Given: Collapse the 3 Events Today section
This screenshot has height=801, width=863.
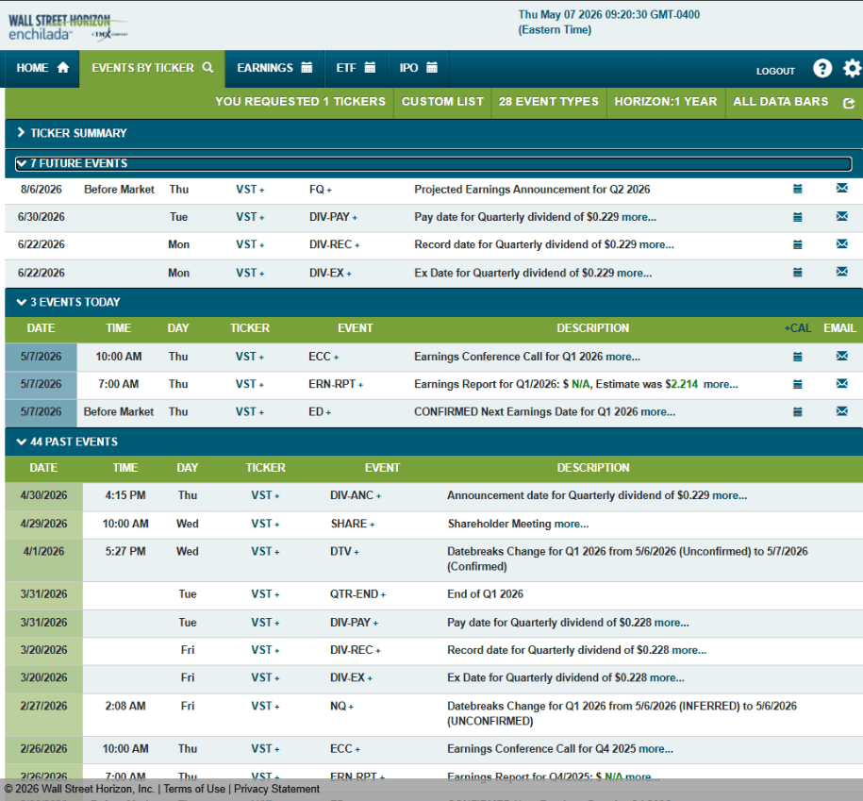Looking at the screenshot, I should 68,302.
